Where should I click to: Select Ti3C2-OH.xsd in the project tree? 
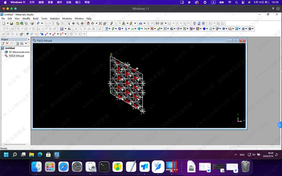tap(16, 56)
